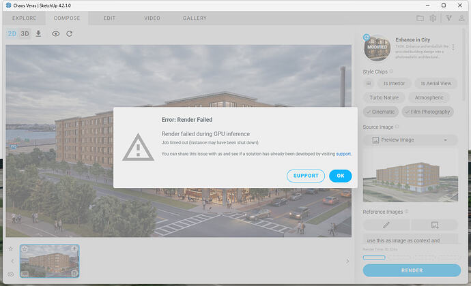Screen dimensions: 471x286
Task: Toggle the Atmospheric style chip
Action: click(429, 98)
